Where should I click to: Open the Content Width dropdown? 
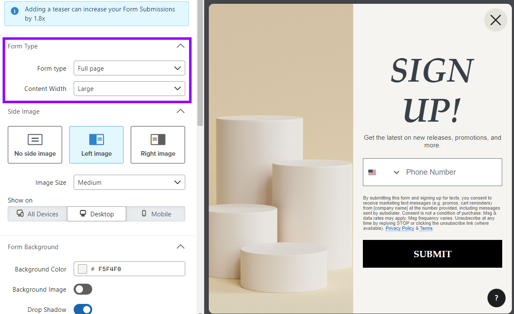129,88
